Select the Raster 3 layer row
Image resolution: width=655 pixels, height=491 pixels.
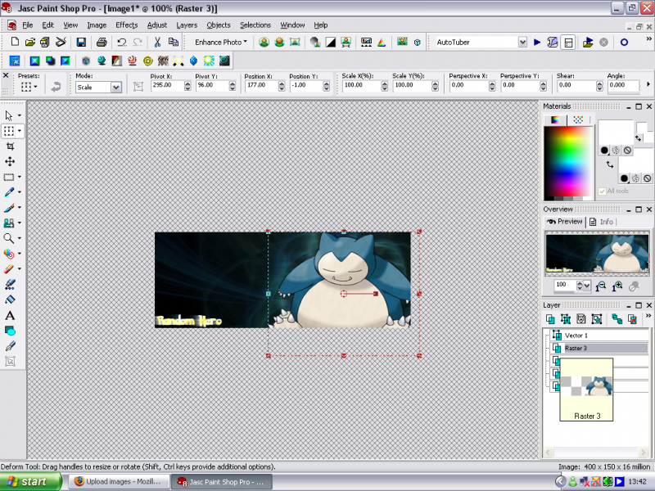(x=599, y=348)
